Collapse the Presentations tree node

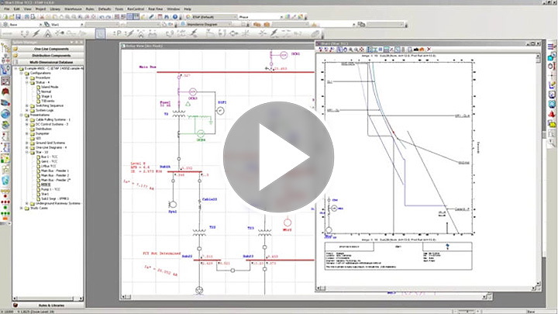[x=22, y=115]
